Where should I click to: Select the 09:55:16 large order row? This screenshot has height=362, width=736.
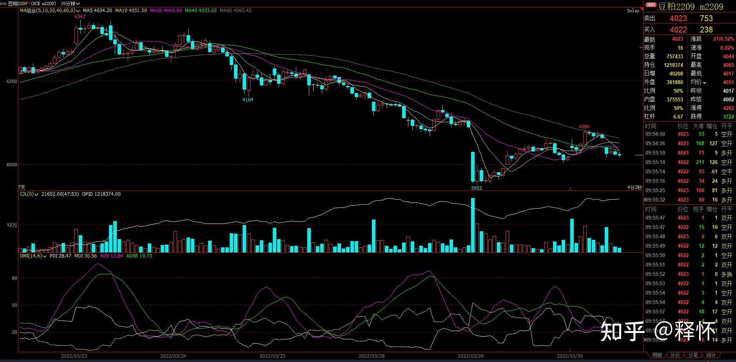point(690,181)
